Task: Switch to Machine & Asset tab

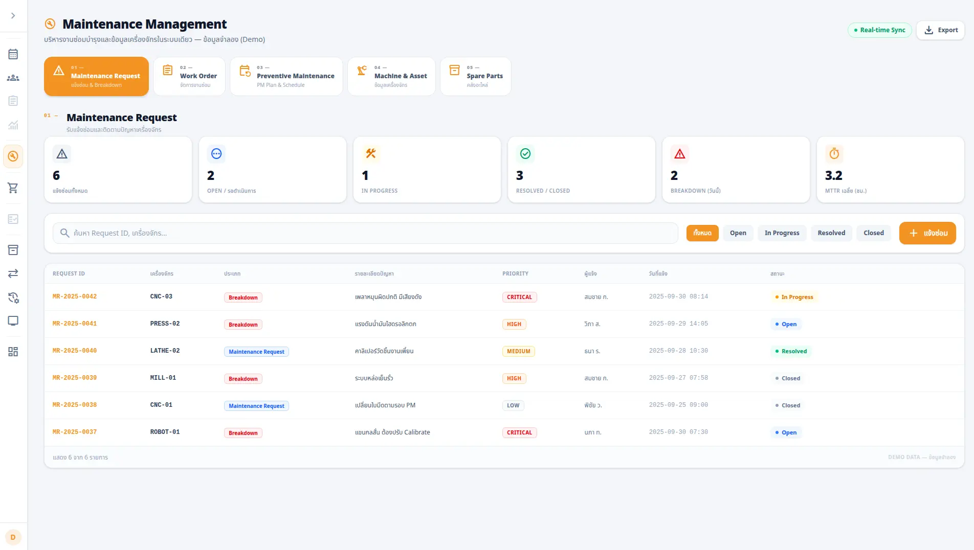Action: point(391,76)
